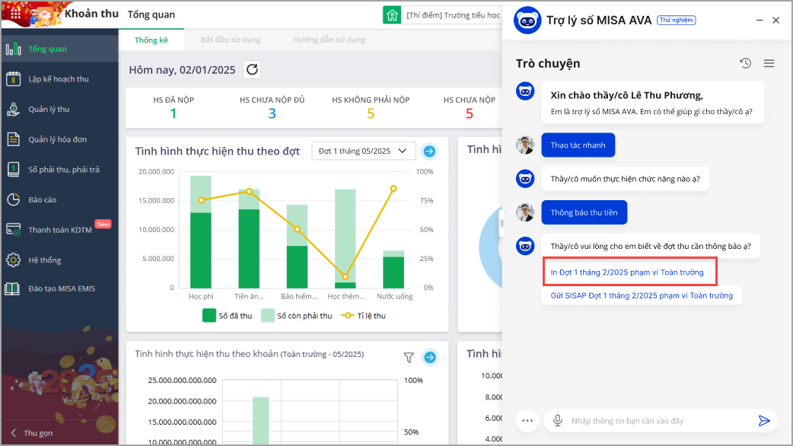Click the invoice document icon
The image size is (793, 446).
click(13, 139)
